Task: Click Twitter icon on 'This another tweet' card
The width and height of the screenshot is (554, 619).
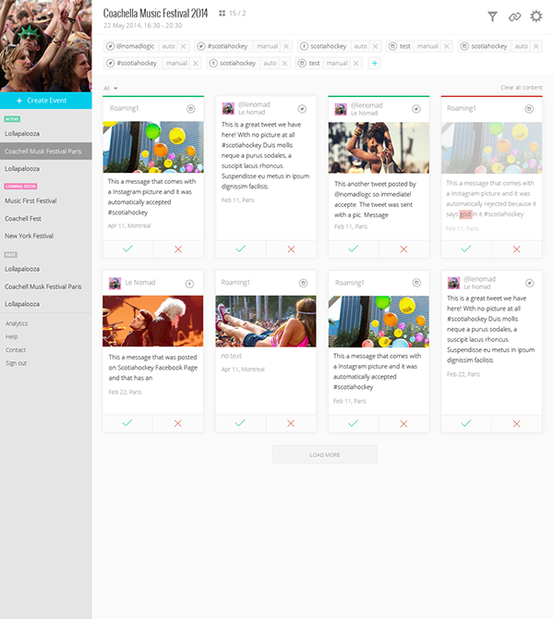Action: point(415,109)
